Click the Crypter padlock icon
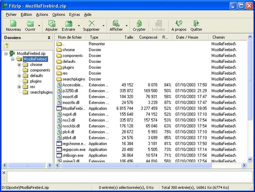255x192 pixels. 139,23
